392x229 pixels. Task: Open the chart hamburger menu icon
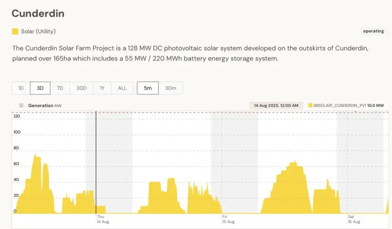21,105
